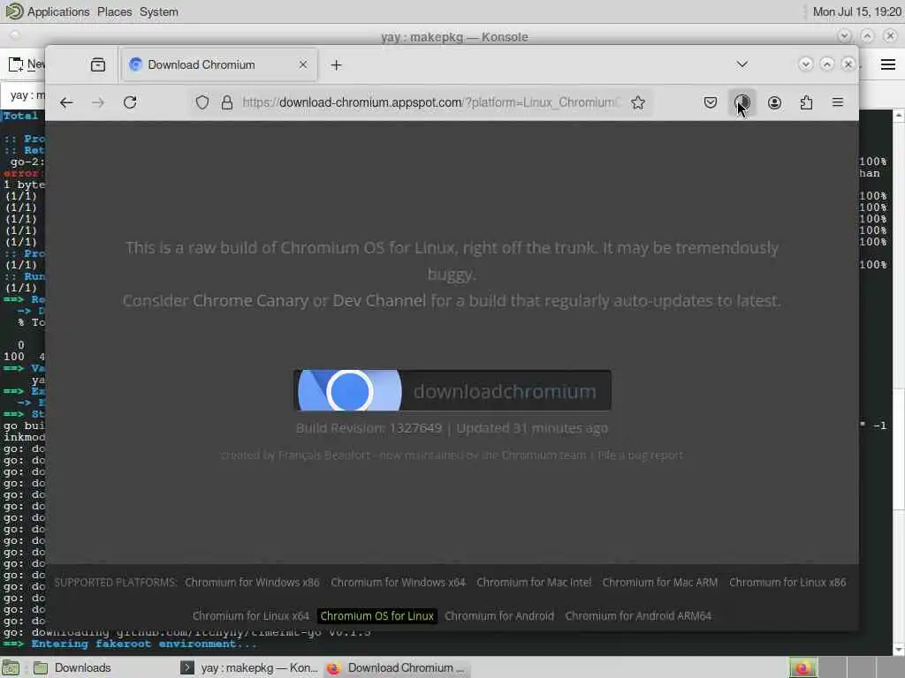Click the Firefox forward arrow
The height and width of the screenshot is (678, 905).
click(98, 102)
